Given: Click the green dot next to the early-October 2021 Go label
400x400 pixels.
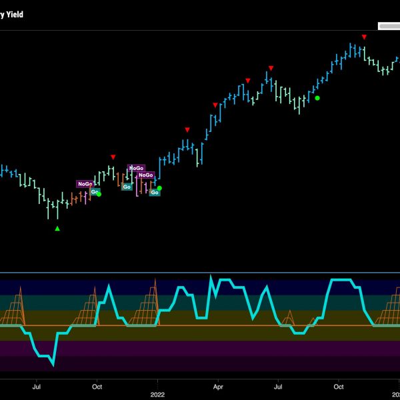Looking at the screenshot, I should 99,195.
